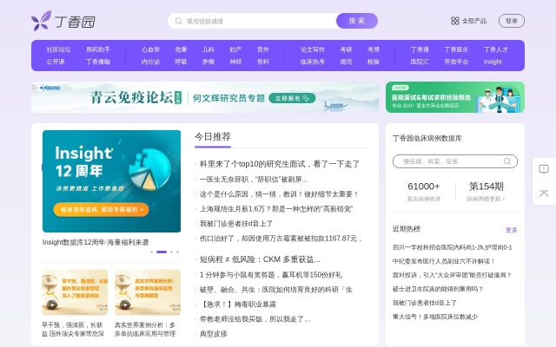Open 更多 next to 近期热榜
This screenshot has height=347, width=556.
pyautogui.click(x=511, y=230)
